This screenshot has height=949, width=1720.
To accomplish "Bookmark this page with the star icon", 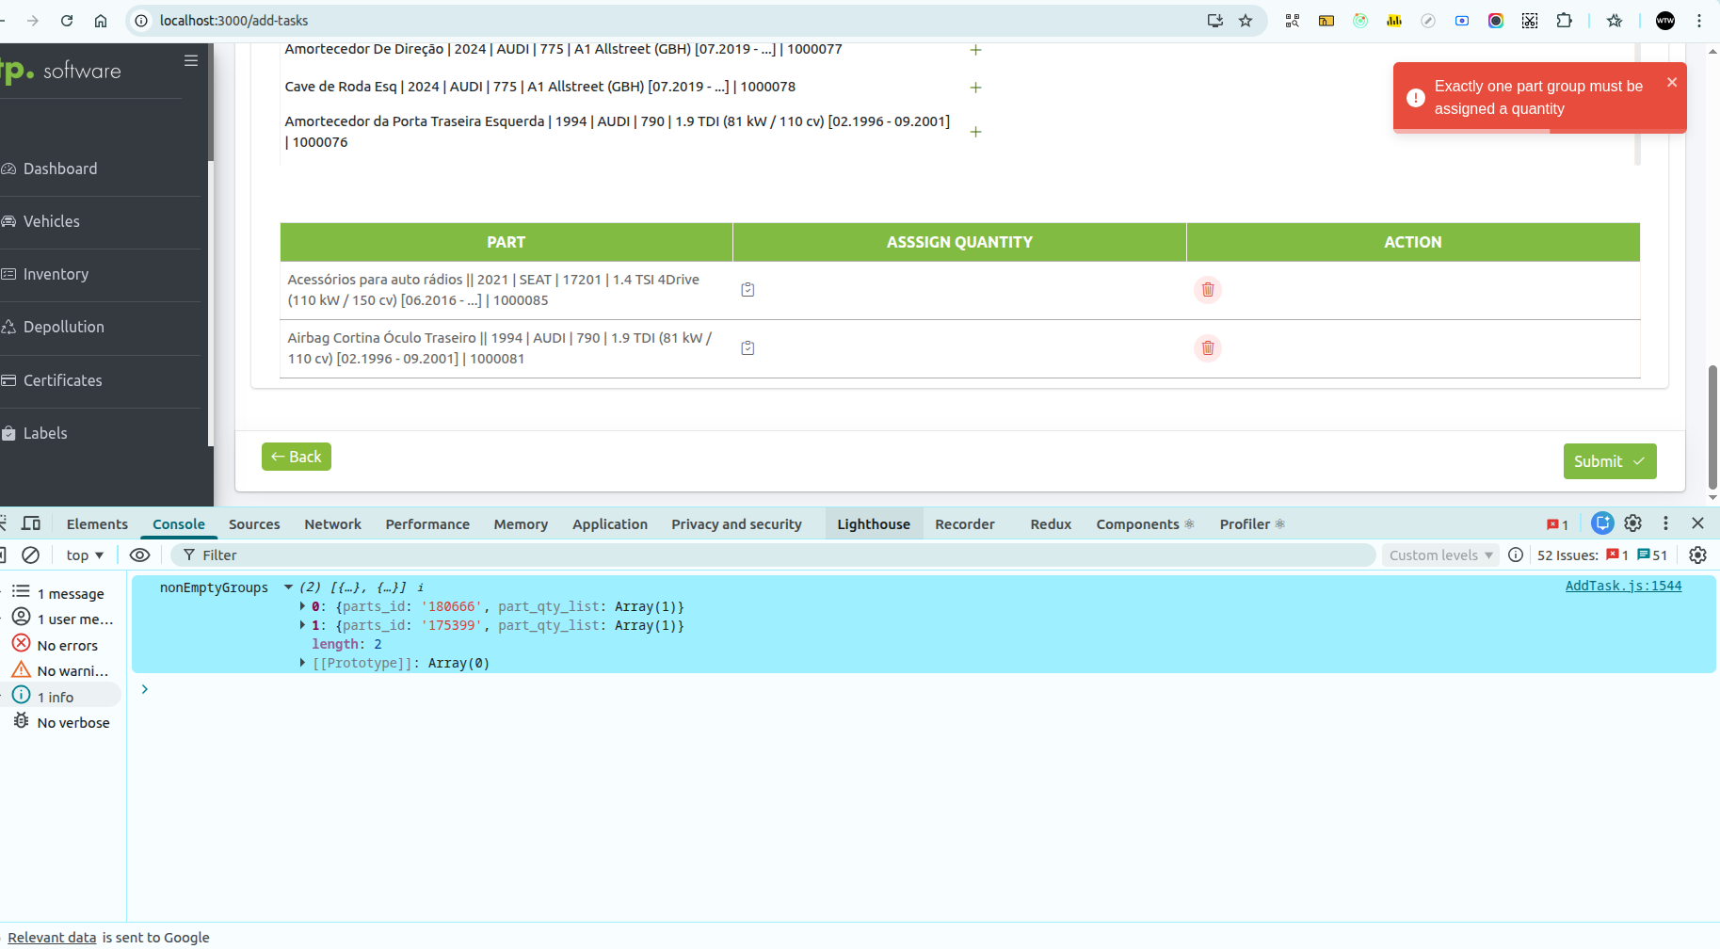I will coord(1246,21).
